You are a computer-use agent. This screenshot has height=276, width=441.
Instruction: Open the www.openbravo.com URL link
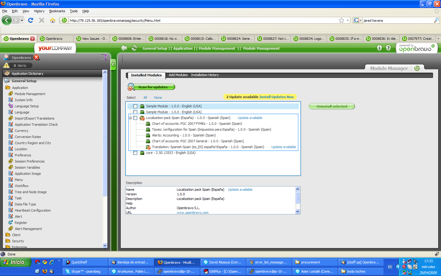193,213
